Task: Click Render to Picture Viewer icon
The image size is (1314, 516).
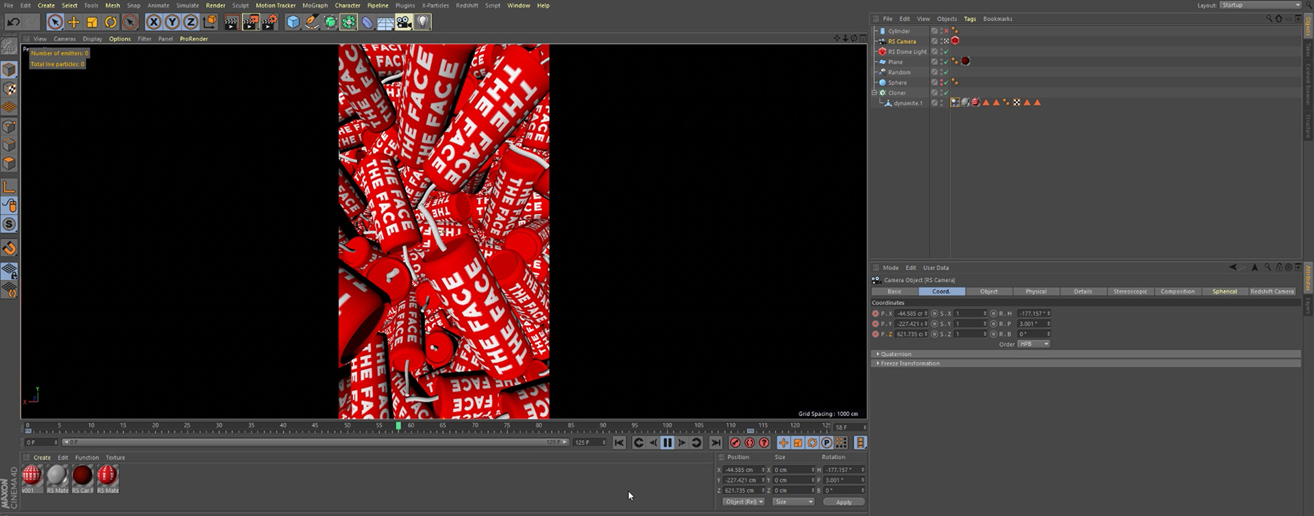Action: click(250, 23)
